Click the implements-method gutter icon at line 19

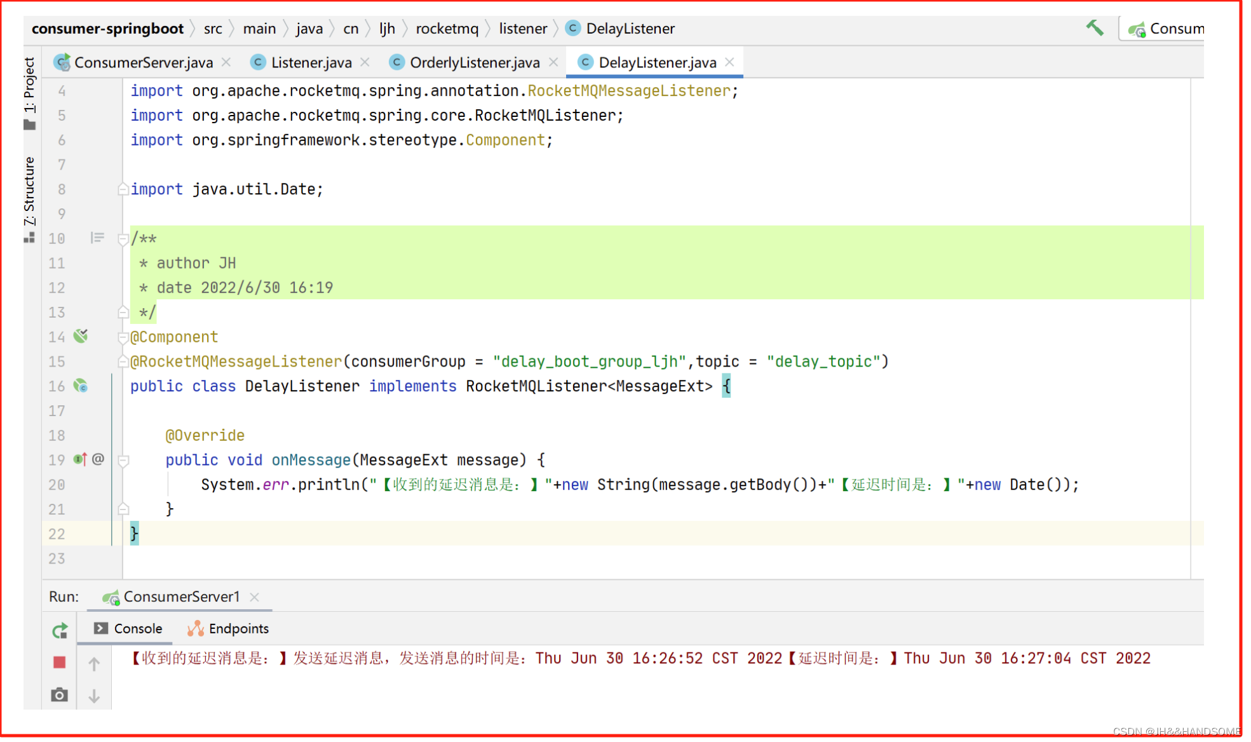coord(80,459)
